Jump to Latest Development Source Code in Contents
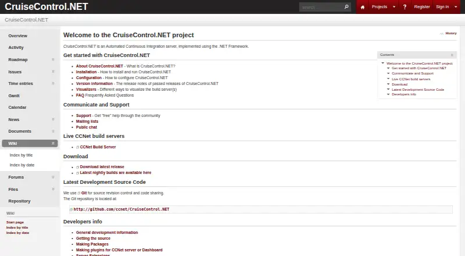Screen dimensions: 465x256 [x=418, y=90]
